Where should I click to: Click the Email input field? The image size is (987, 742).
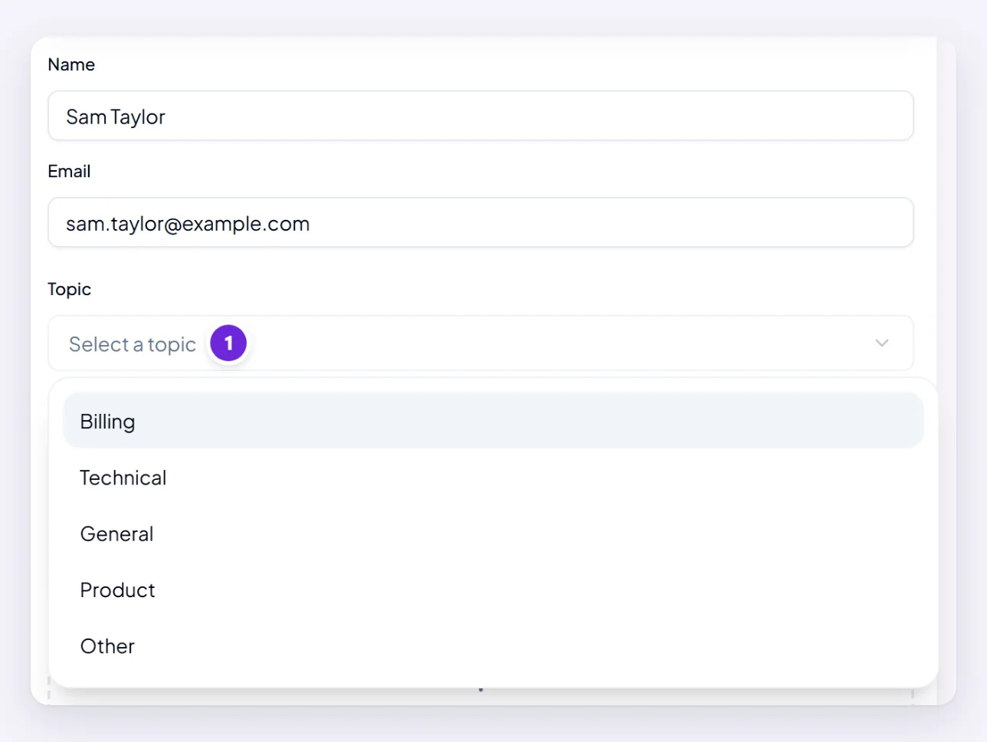pyautogui.click(x=480, y=222)
